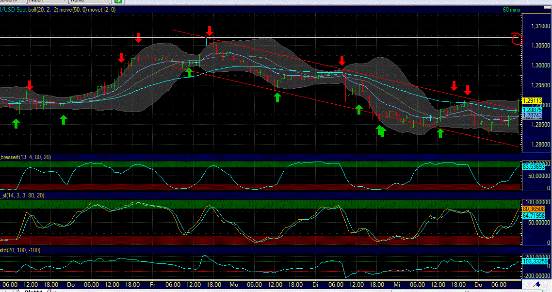Select the orange circle annotation at chart top right
The width and height of the screenshot is (552, 292).
[x=515, y=38]
